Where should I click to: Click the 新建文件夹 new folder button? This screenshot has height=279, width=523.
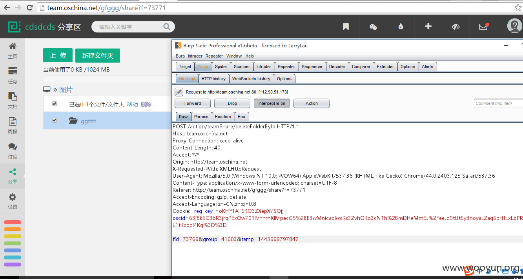coord(98,56)
